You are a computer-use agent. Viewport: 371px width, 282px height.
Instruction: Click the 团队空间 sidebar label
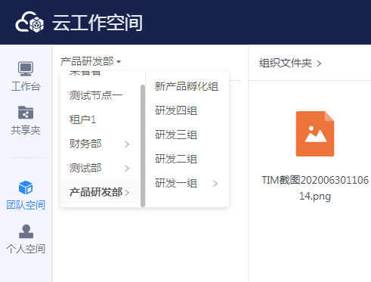coord(26,205)
